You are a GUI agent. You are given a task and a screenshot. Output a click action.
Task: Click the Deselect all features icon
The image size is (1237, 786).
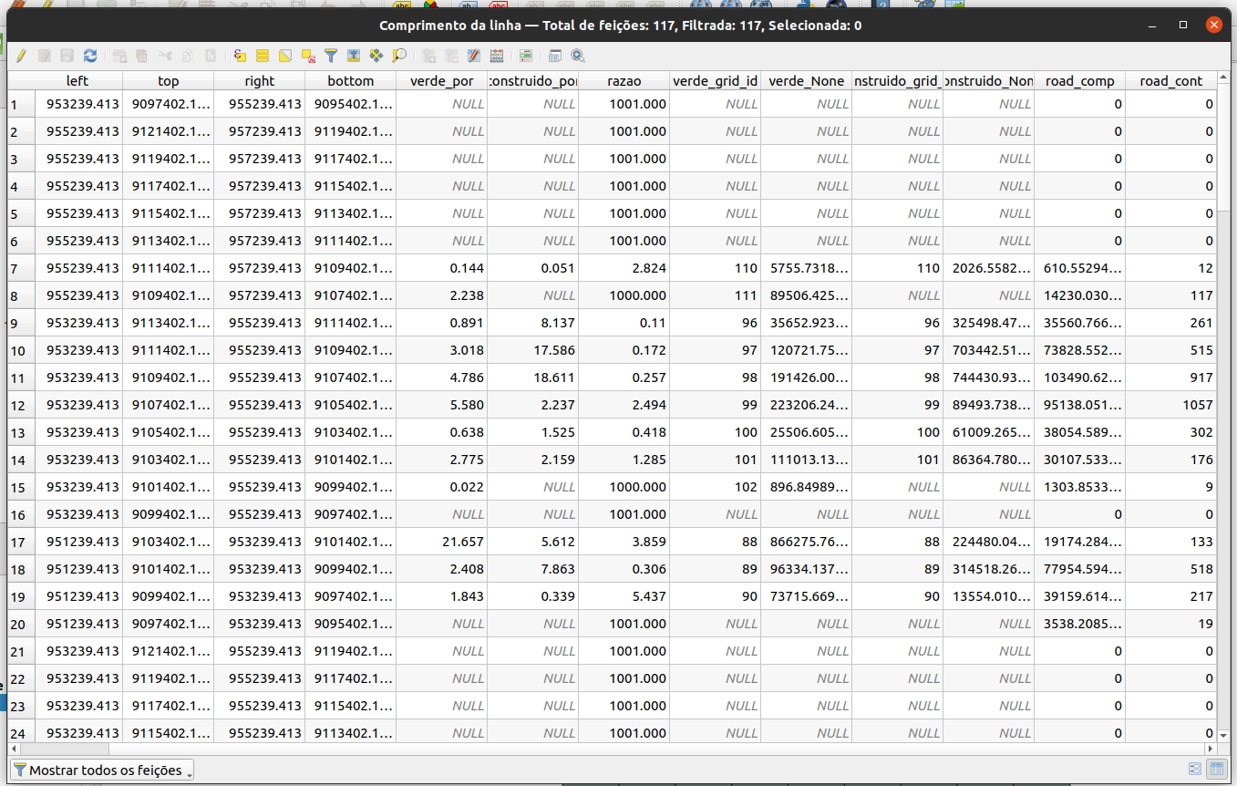(x=308, y=56)
